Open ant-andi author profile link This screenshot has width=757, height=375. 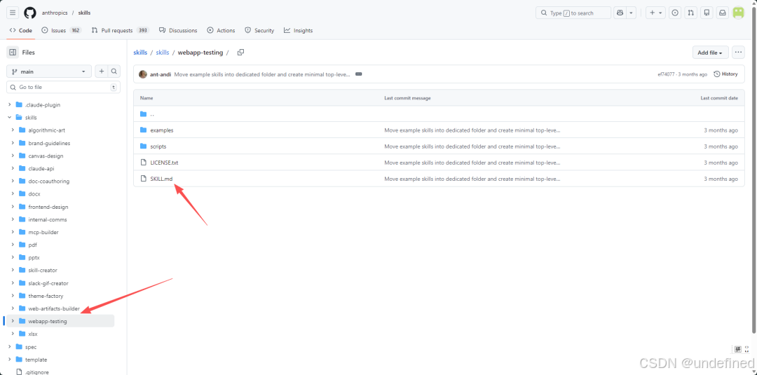pyautogui.click(x=161, y=74)
